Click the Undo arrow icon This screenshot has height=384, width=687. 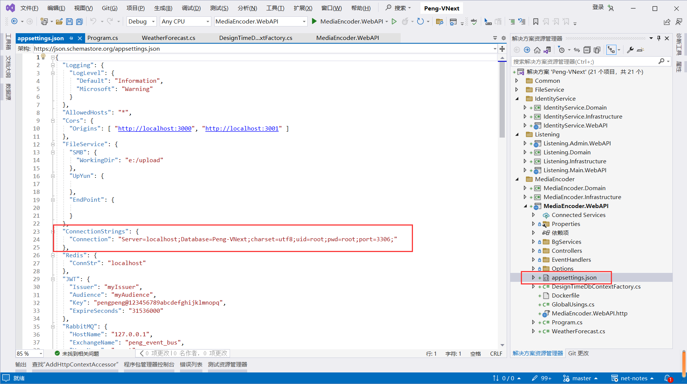[93, 21]
